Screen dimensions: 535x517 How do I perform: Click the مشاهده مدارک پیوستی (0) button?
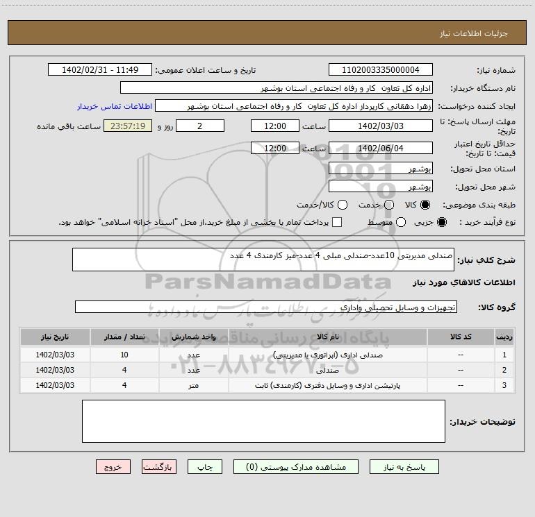(296, 466)
